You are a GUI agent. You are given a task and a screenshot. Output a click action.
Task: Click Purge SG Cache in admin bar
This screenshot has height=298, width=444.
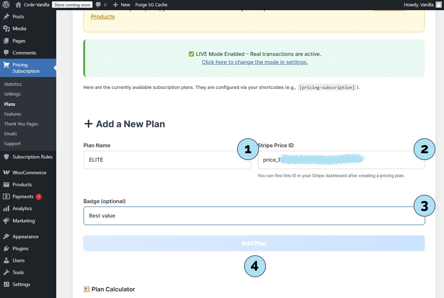tap(151, 5)
